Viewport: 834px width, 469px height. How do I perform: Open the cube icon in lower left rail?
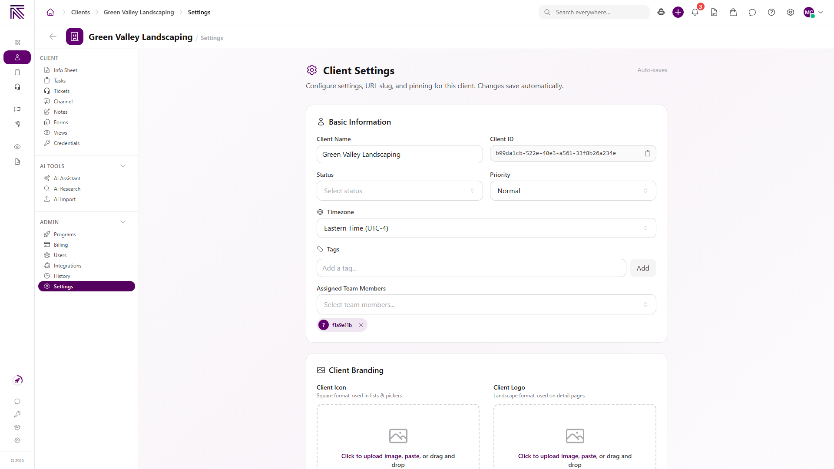(17, 427)
